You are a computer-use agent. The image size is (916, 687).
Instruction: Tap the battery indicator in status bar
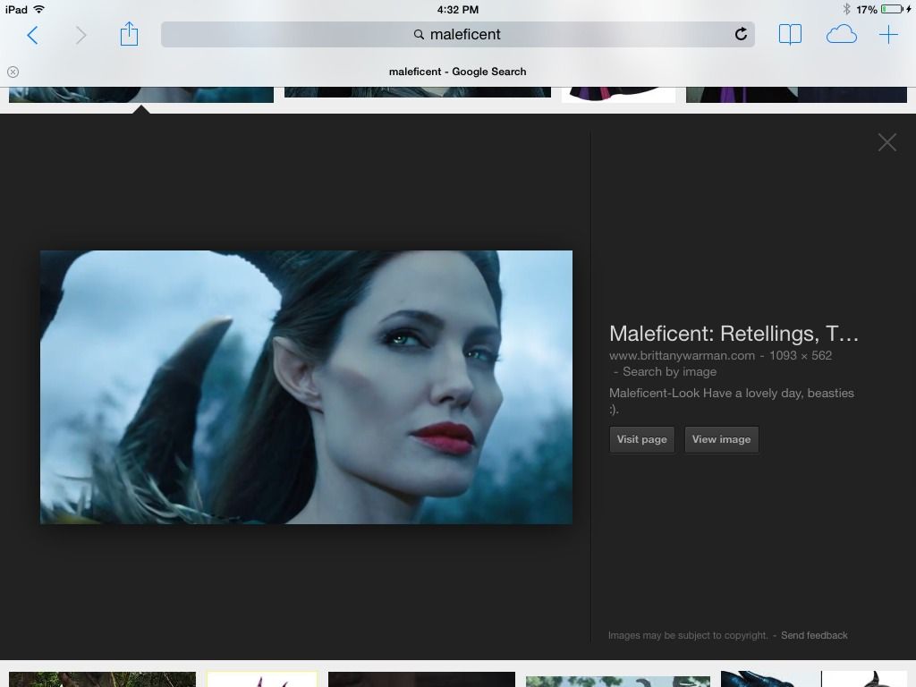892,9
